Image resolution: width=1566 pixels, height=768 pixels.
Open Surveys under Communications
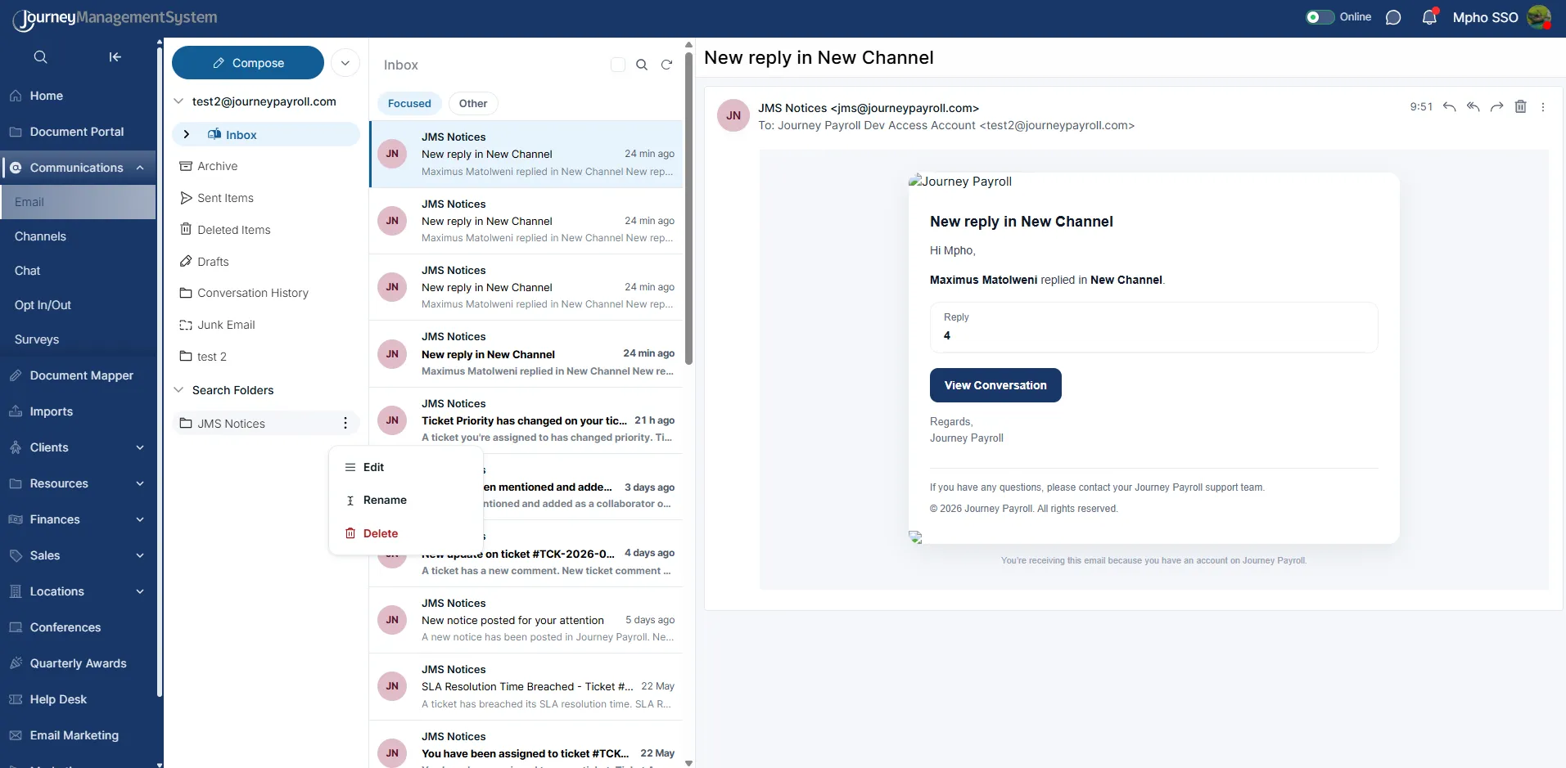coord(79,339)
